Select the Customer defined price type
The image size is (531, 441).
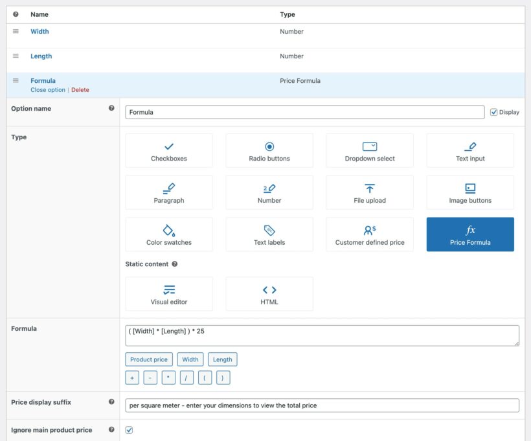pyautogui.click(x=370, y=234)
